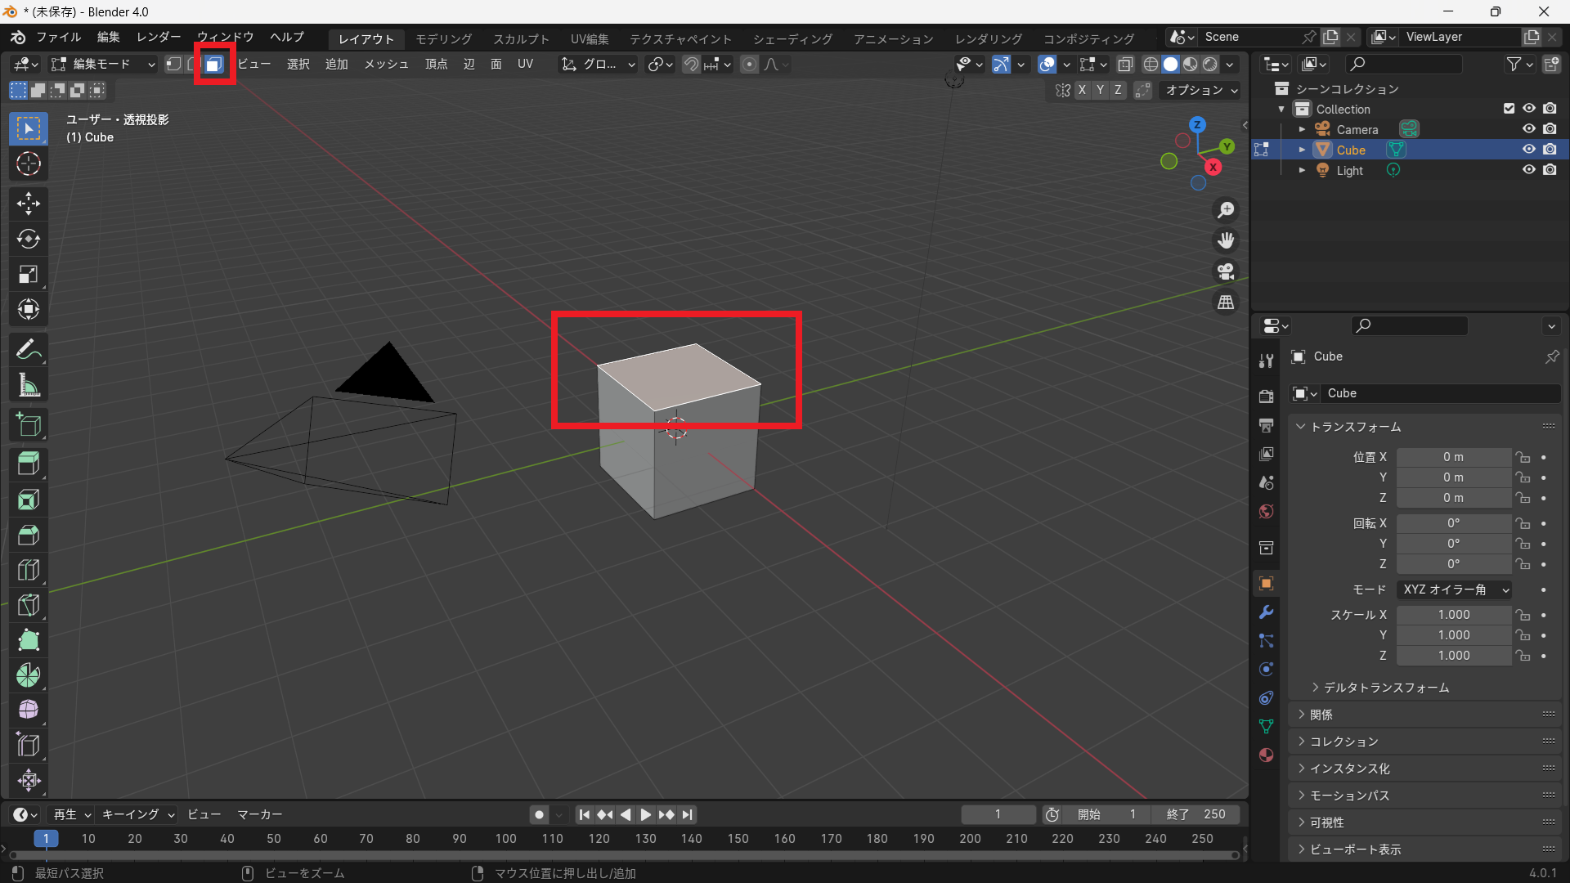Play the animation
Screen dimensions: 1570x883
645,814
